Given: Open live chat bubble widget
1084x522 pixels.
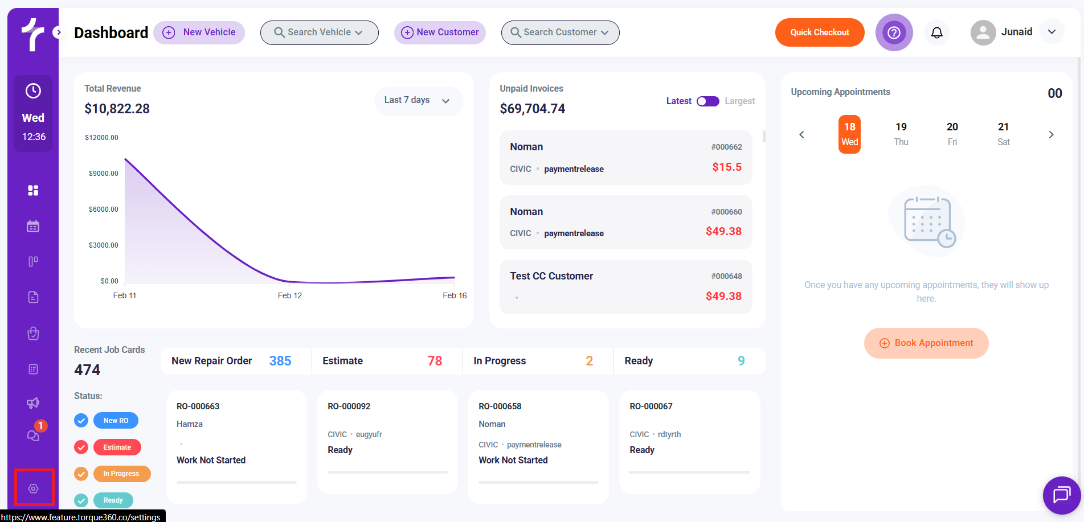Looking at the screenshot, I should point(1061,495).
